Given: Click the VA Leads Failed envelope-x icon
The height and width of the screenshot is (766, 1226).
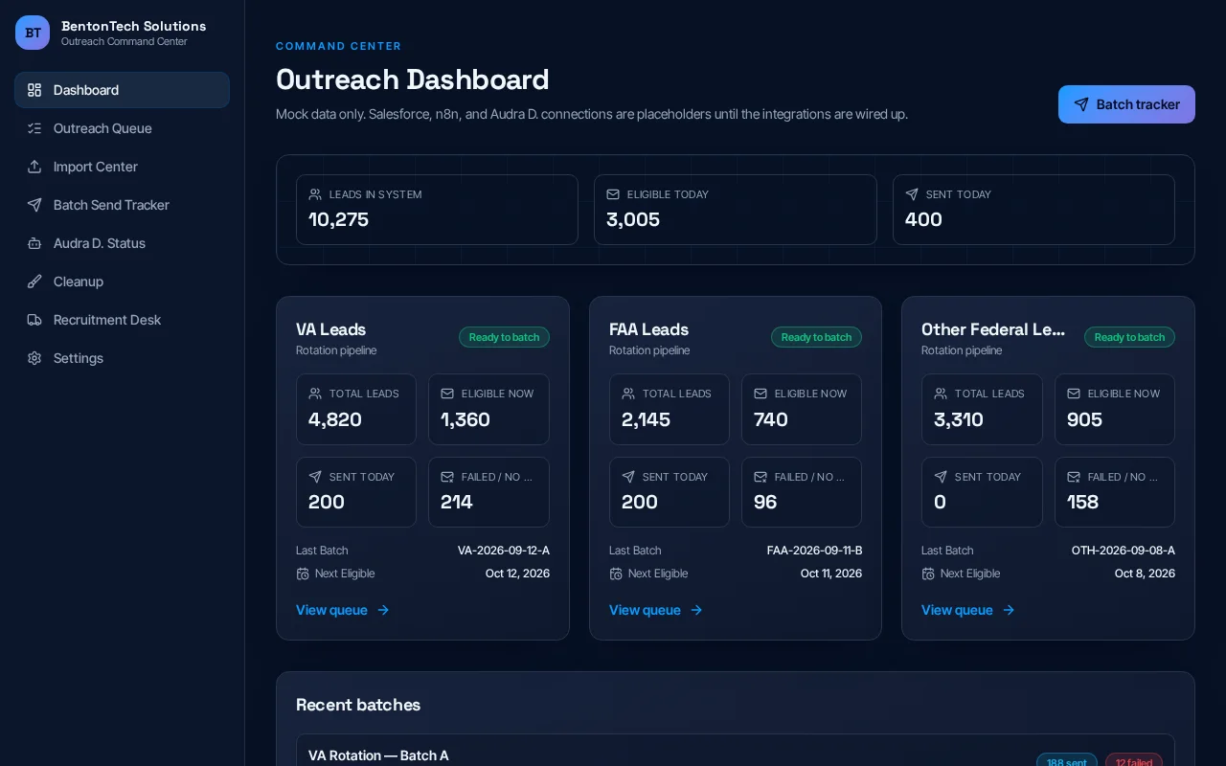Looking at the screenshot, I should pos(447,477).
